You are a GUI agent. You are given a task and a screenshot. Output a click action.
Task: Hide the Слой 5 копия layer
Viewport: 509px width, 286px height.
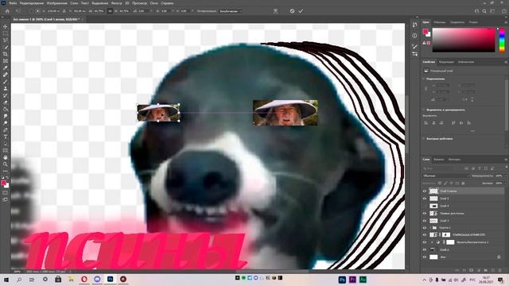[x=424, y=191]
